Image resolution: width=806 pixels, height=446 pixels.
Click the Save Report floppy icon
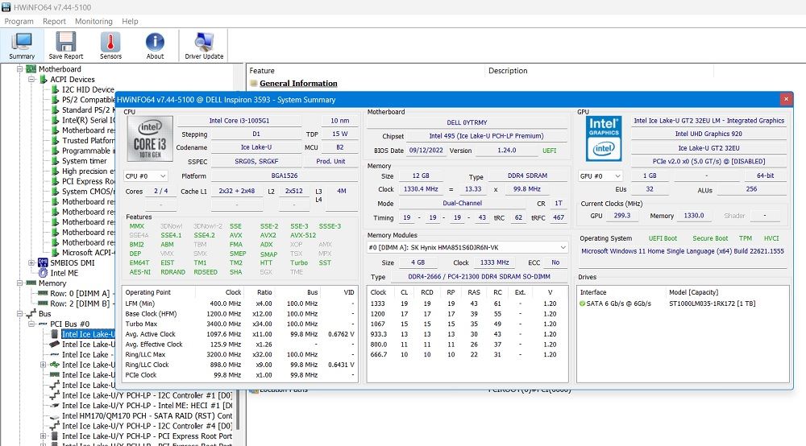click(65, 45)
